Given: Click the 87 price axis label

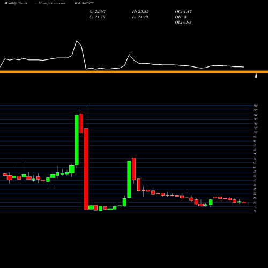Looking at the screenshot, I should pos(255,145).
